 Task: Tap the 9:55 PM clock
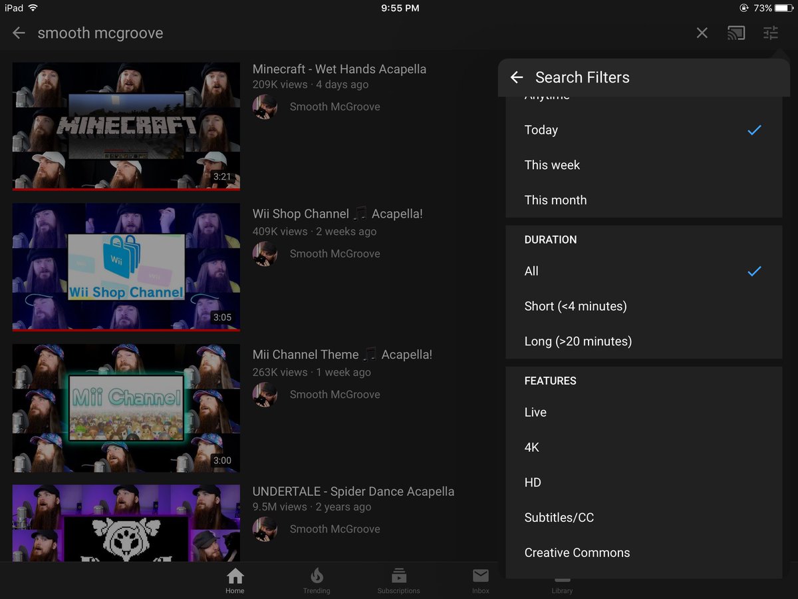[x=400, y=8]
